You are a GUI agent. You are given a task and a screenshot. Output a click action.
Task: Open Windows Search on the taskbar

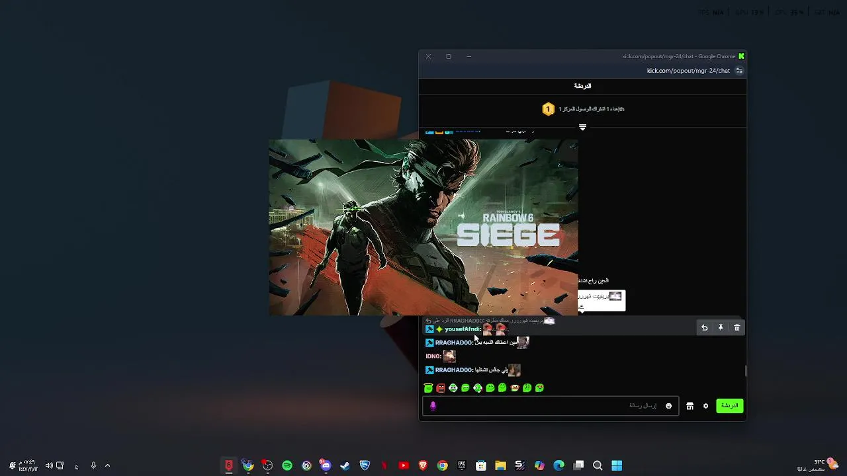598,465
